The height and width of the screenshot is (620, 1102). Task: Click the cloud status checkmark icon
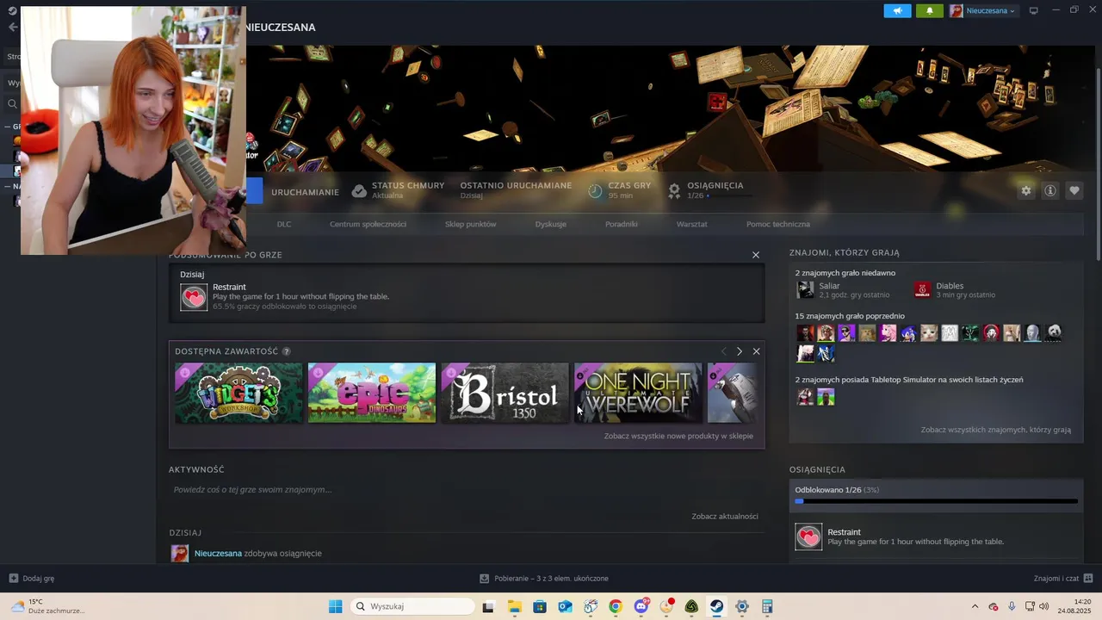359,191
